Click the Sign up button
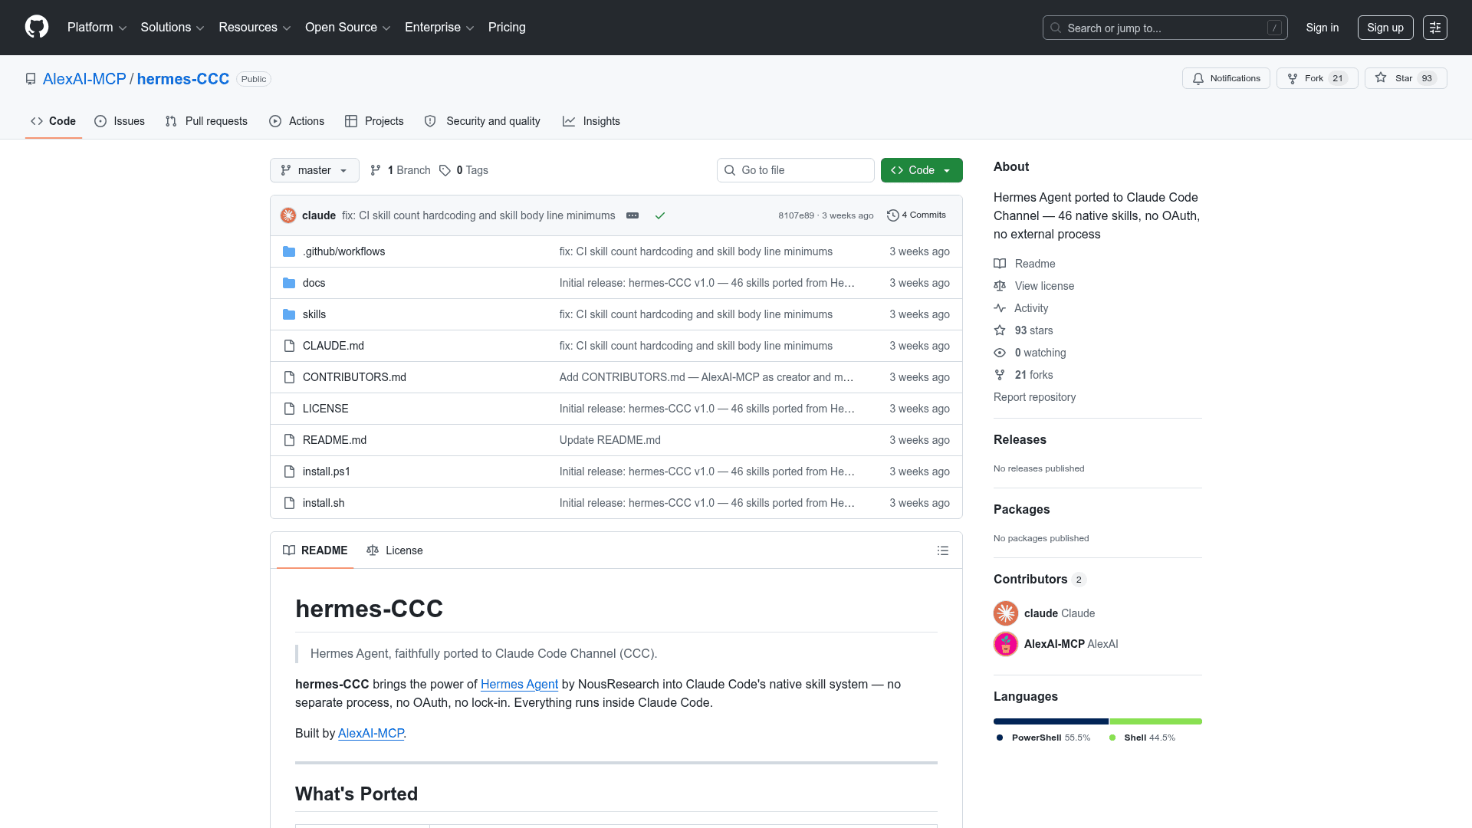Image resolution: width=1472 pixels, height=828 pixels. [1385, 28]
